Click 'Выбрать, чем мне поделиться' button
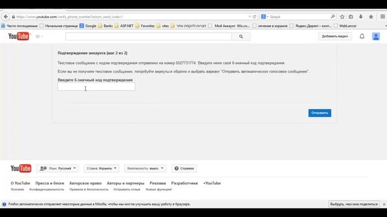 click(354, 204)
